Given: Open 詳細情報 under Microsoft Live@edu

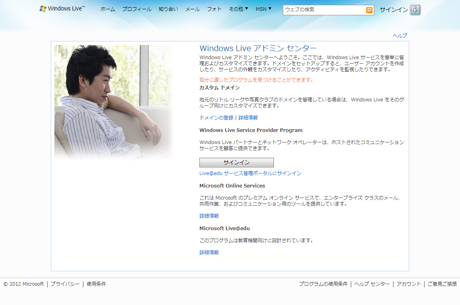Looking at the screenshot, I should (209, 252).
